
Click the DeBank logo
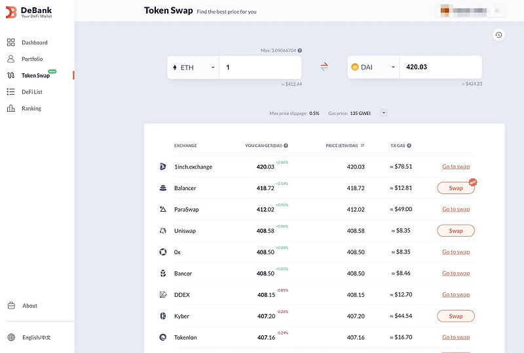(x=29, y=12)
